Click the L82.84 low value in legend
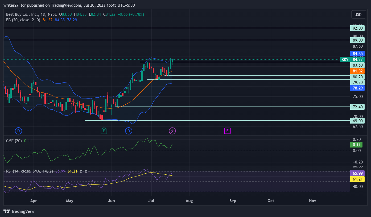This screenshot has height=217, width=371. (95, 14)
